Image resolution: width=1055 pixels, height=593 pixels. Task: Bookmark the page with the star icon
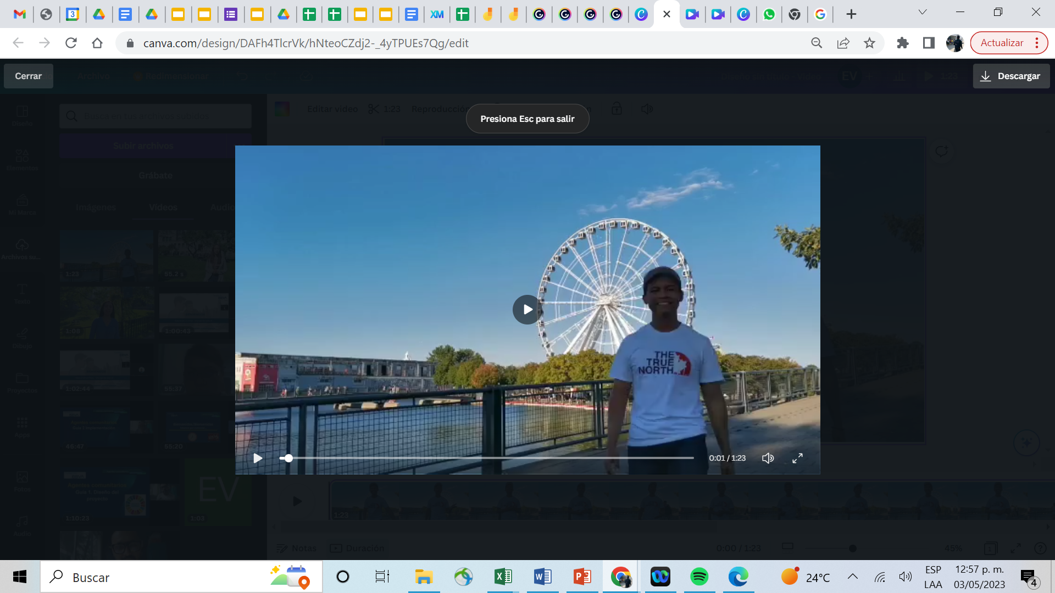click(x=869, y=43)
